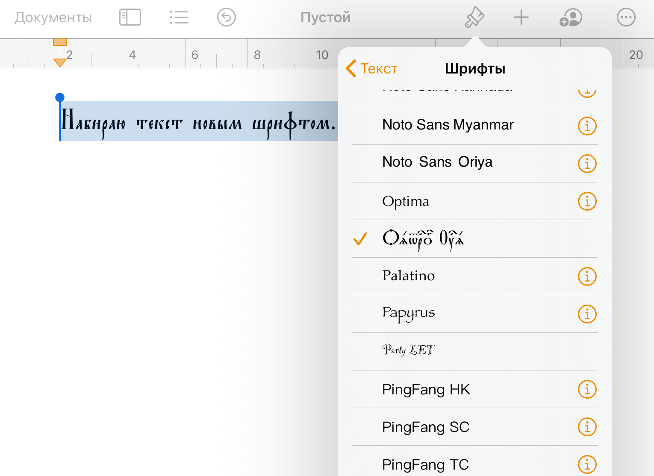Open the Collaborate person icon

571,18
